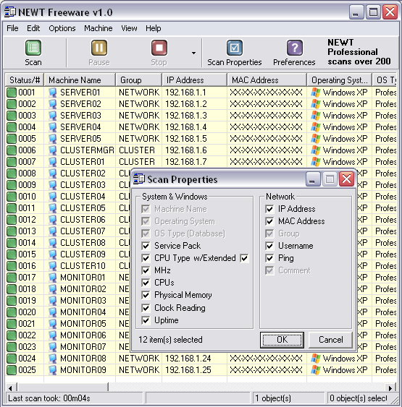
Task: Click the computer icon beside SERVER02
Action: tap(53, 104)
